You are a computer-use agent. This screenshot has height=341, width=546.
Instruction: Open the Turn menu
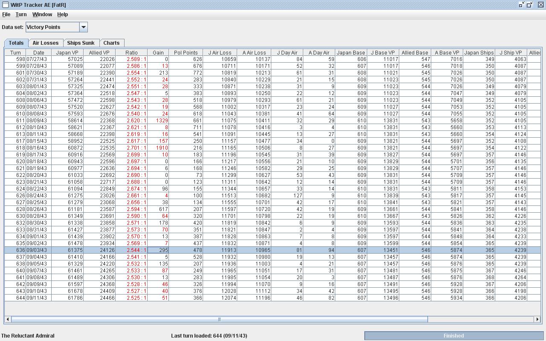[21, 14]
